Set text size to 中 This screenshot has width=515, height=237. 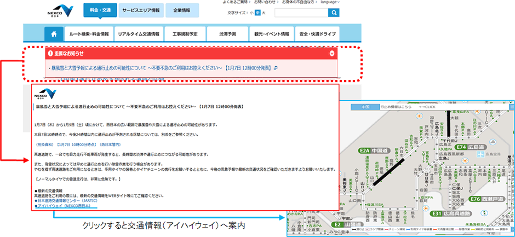[x=258, y=13]
